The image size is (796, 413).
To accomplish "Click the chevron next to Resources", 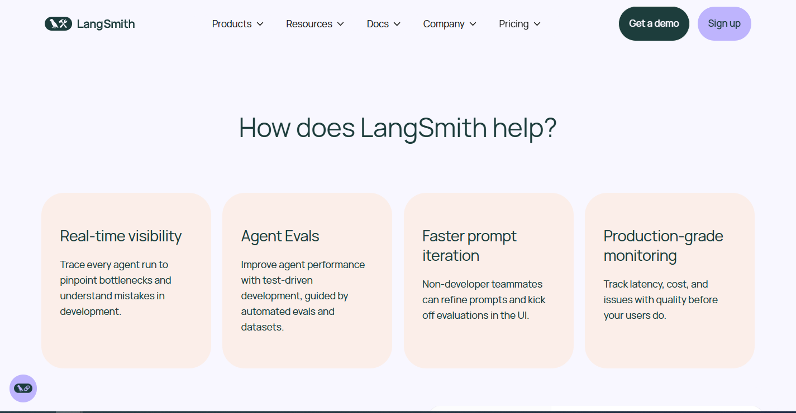I will coord(341,24).
